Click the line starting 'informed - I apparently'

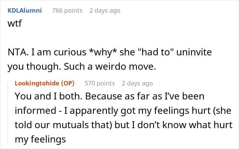(123, 111)
